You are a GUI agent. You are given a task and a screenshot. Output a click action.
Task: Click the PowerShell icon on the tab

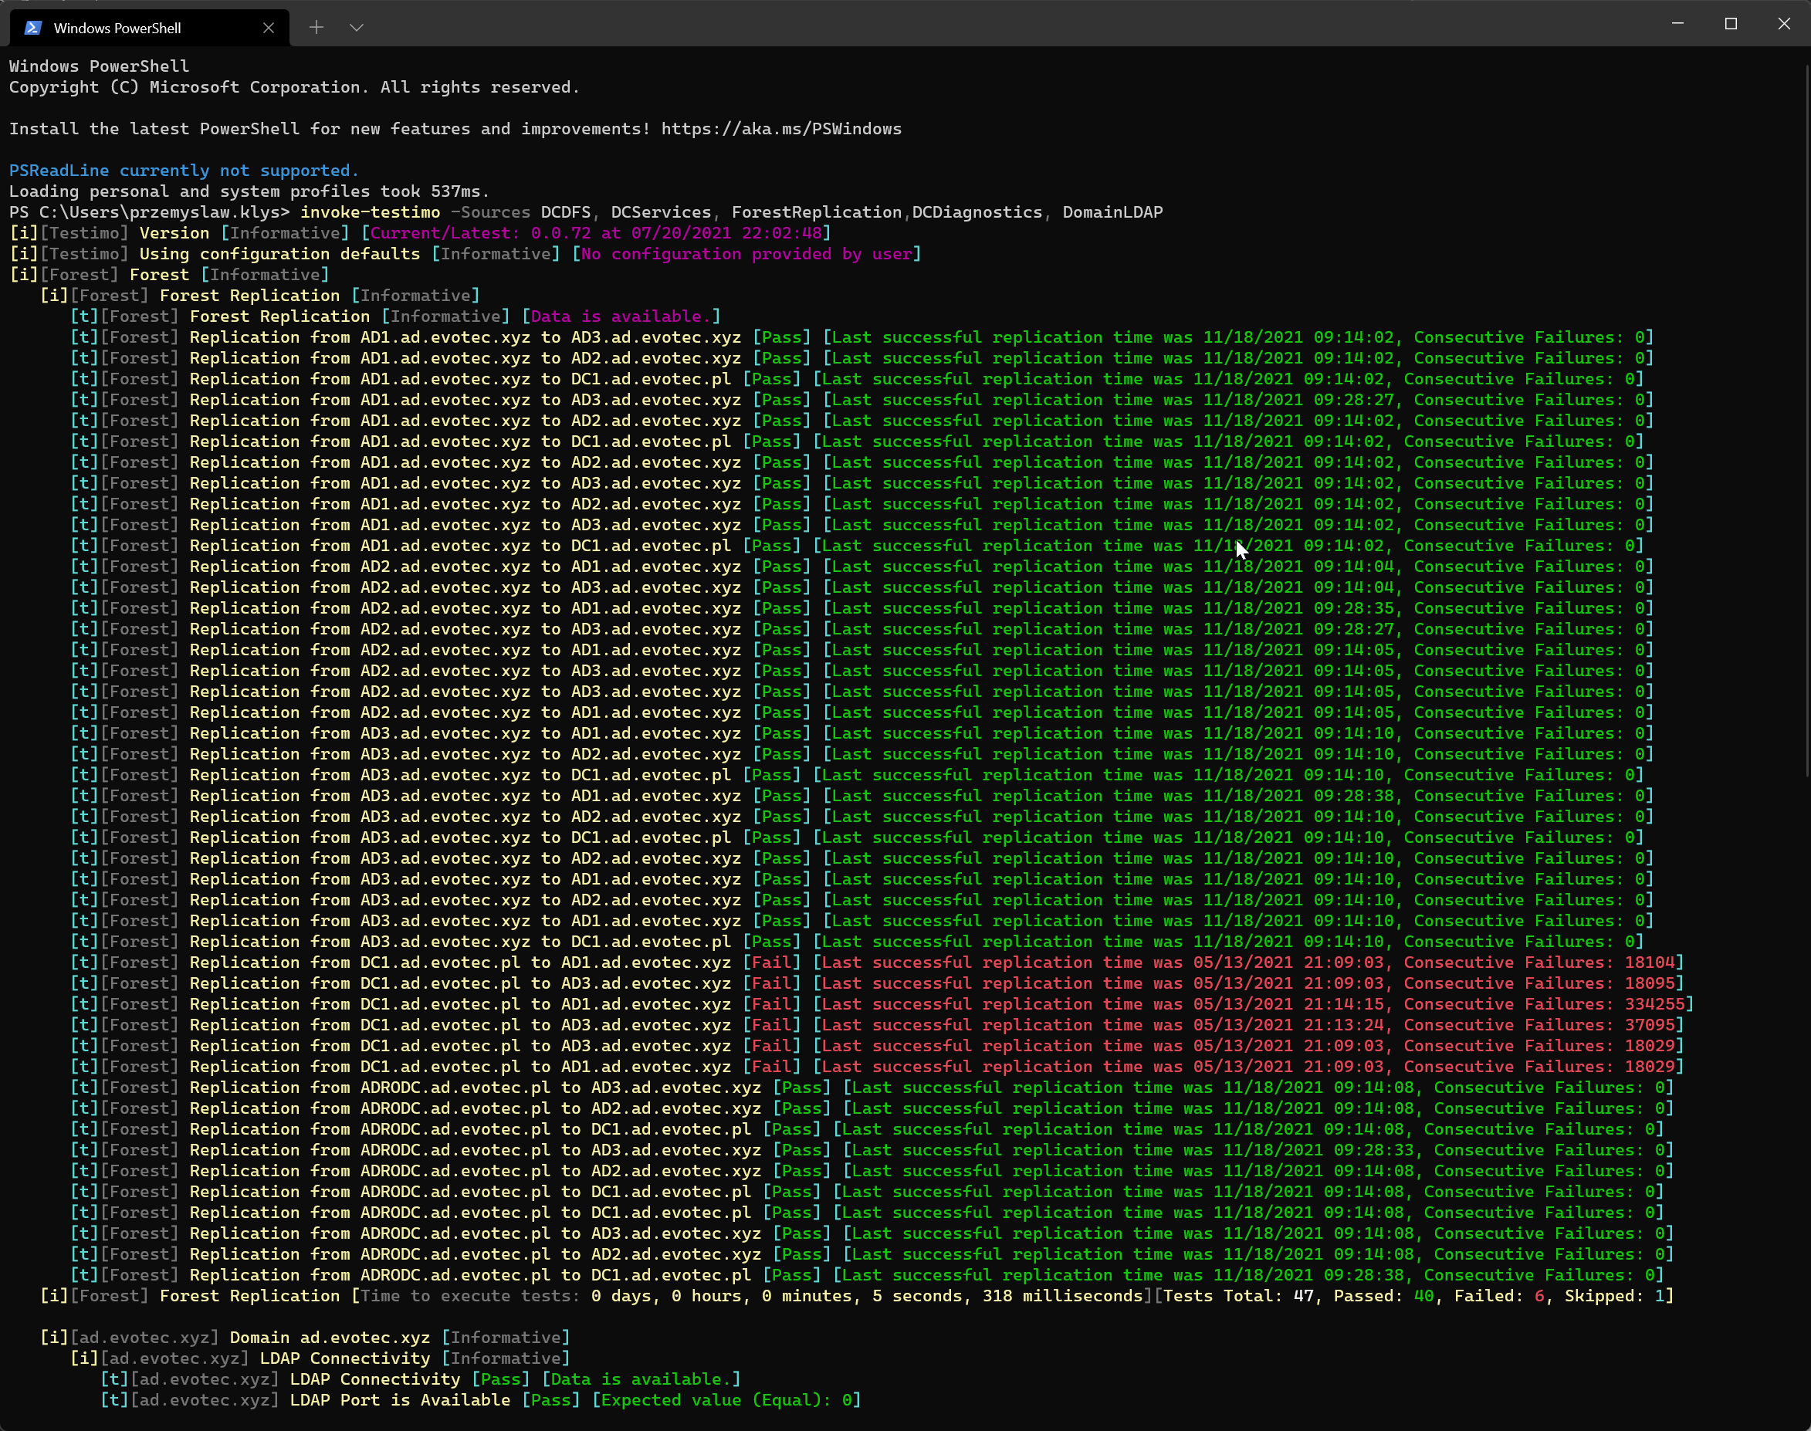click(x=32, y=27)
